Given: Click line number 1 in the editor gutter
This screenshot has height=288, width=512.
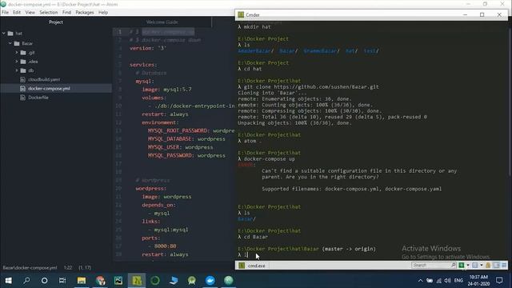Looking at the screenshot, I should 120,32.
